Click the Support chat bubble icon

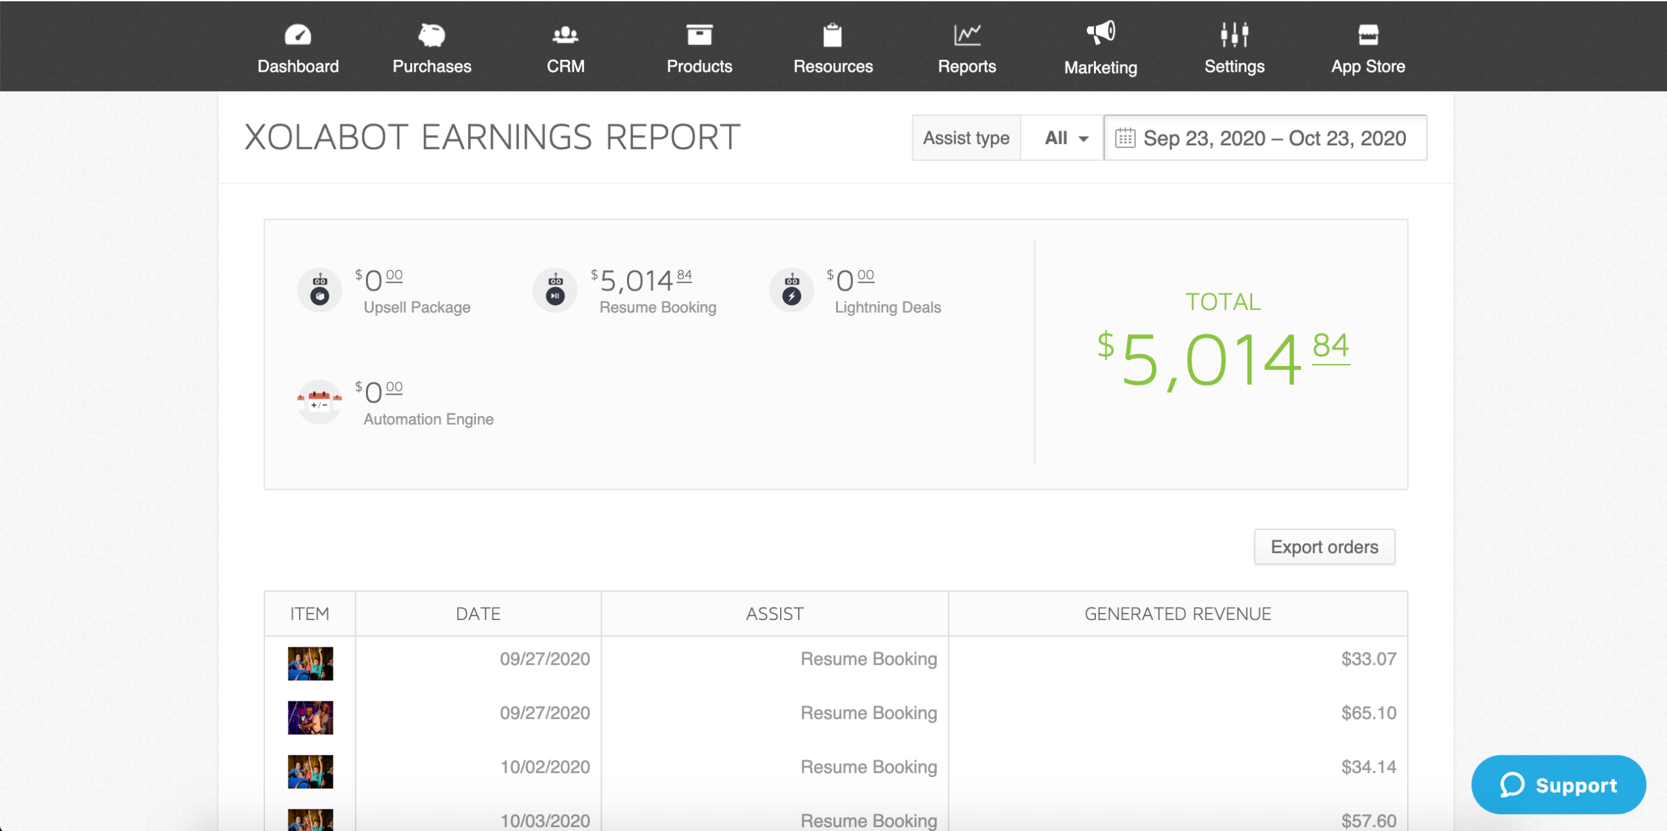click(x=1512, y=785)
